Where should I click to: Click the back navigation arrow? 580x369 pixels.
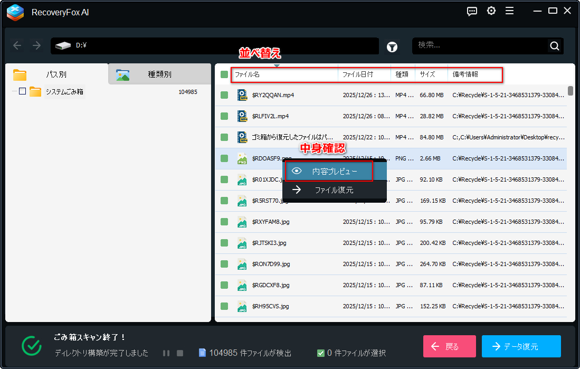17,46
